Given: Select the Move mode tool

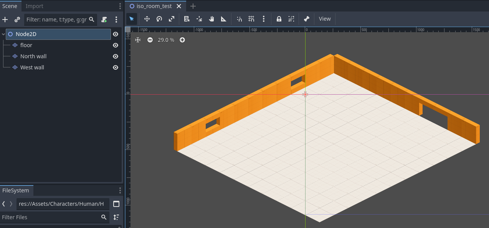Looking at the screenshot, I should click(x=147, y=19).
